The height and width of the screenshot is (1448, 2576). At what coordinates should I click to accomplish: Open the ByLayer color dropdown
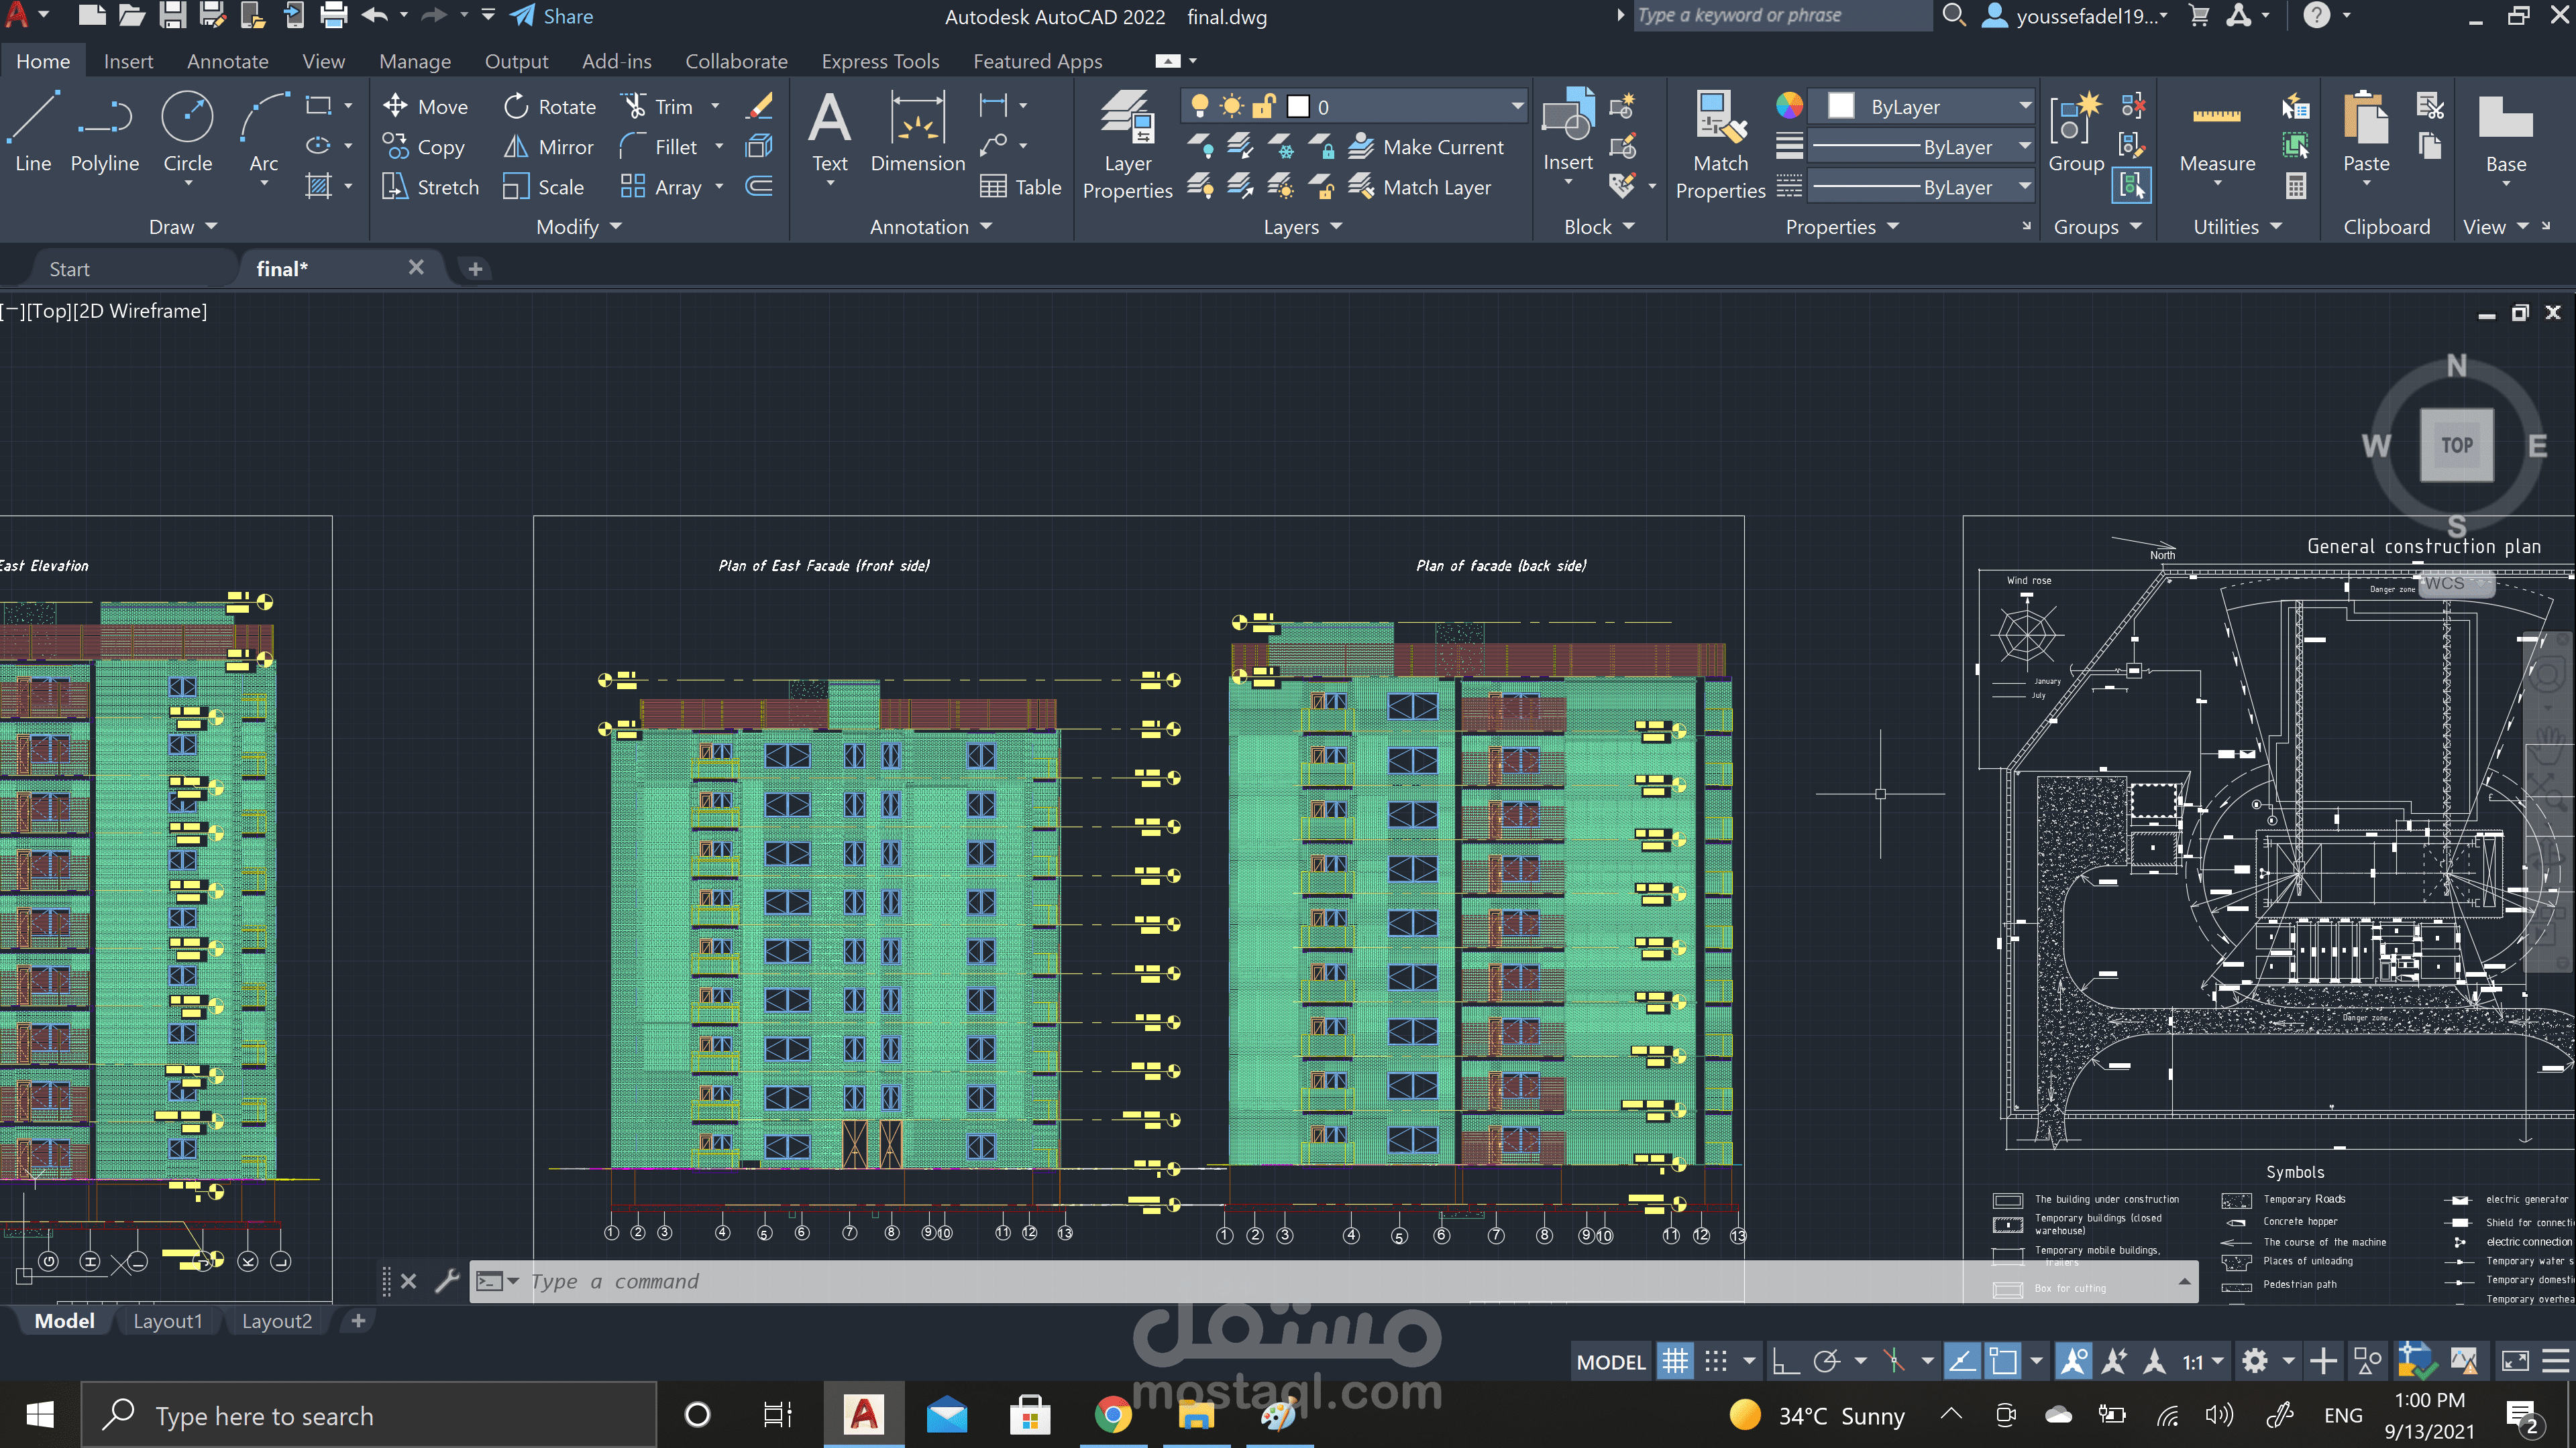point(2024,106)
